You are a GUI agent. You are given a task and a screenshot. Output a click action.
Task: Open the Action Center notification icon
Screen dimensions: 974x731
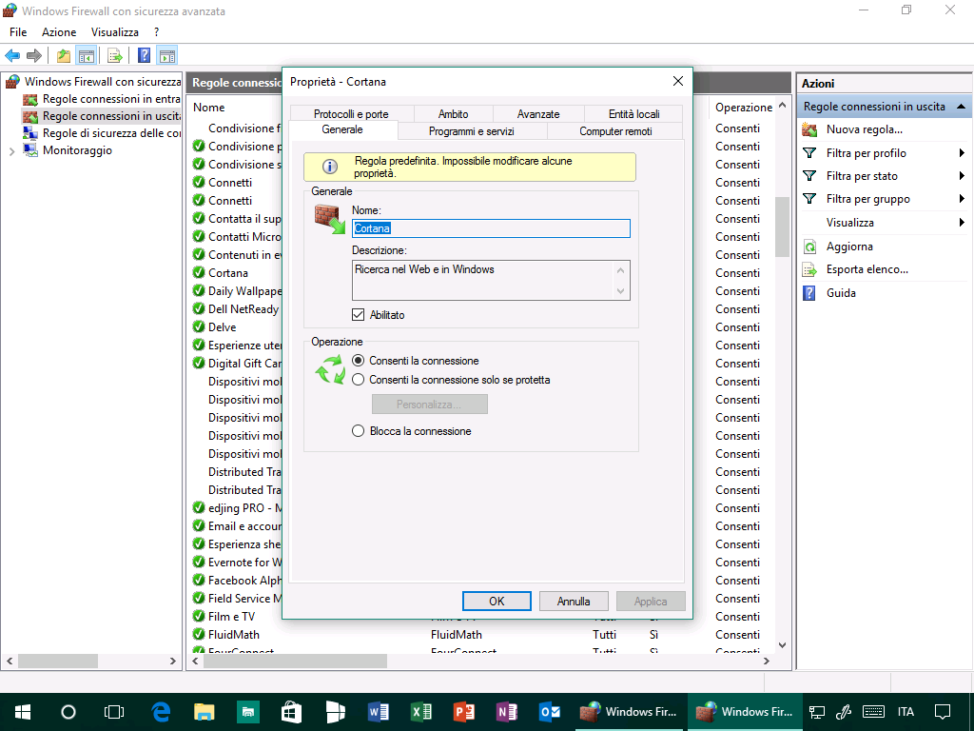pyautogui.click(x=943, y=712)
